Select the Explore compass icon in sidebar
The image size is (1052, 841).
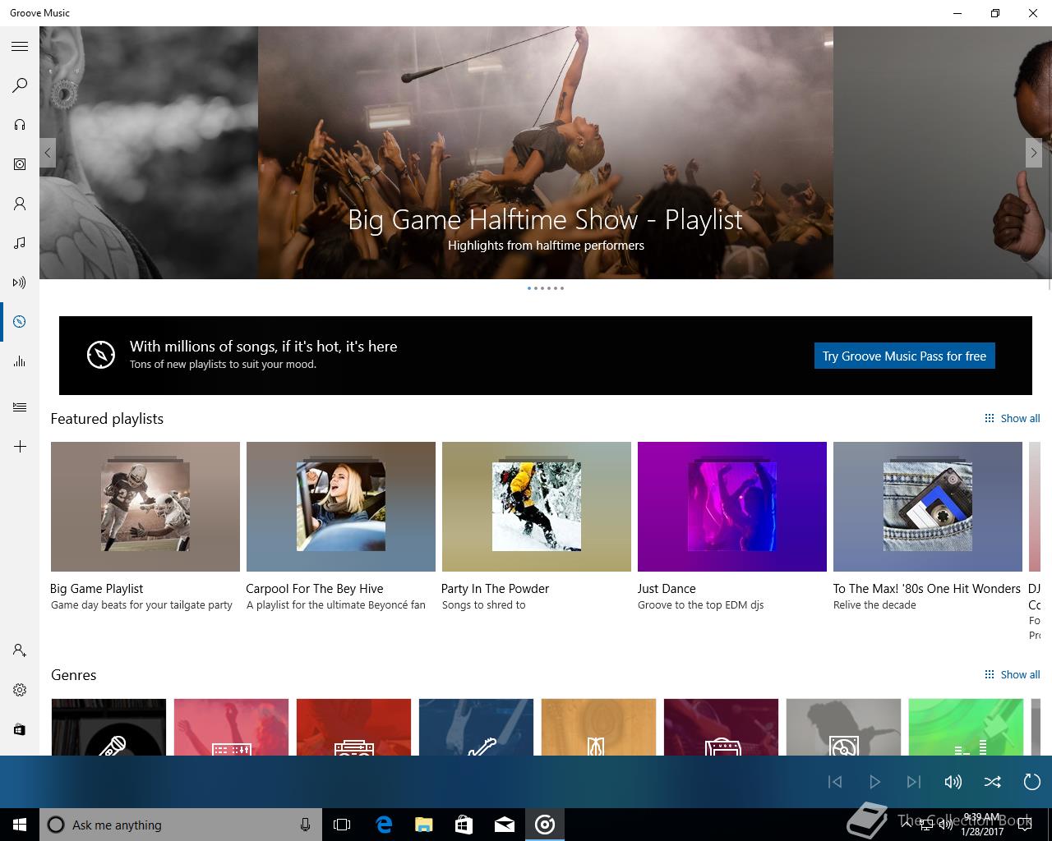[x=20, y=322]
